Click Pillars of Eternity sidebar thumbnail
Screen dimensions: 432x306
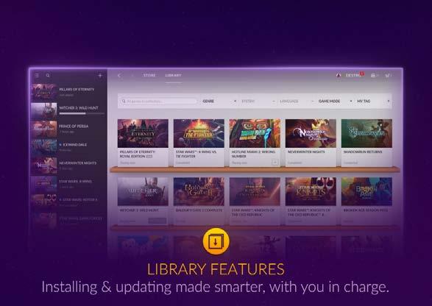point(44,92)
